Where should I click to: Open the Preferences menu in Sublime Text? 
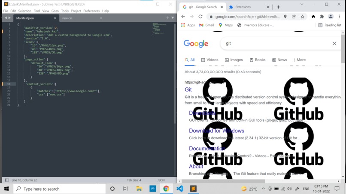(x=91, y=11)
